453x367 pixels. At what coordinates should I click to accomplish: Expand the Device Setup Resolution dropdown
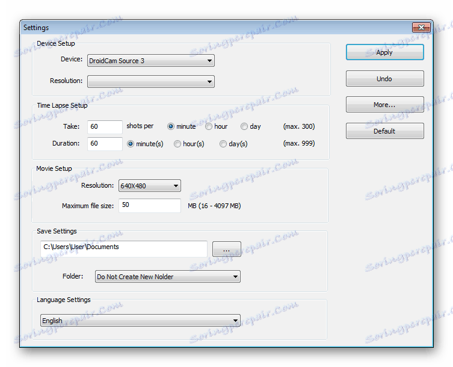click(151, 81)
